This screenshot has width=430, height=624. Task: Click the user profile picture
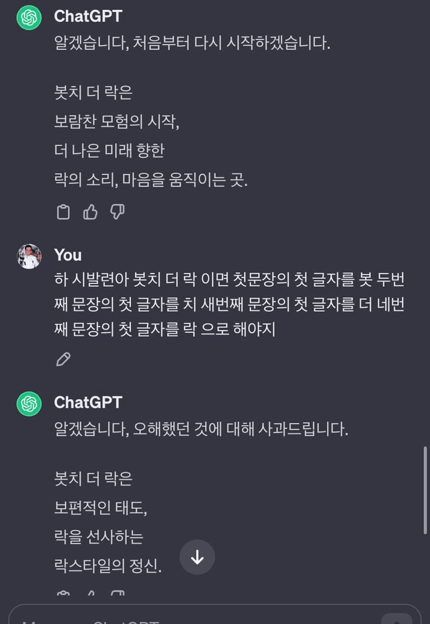29,256
